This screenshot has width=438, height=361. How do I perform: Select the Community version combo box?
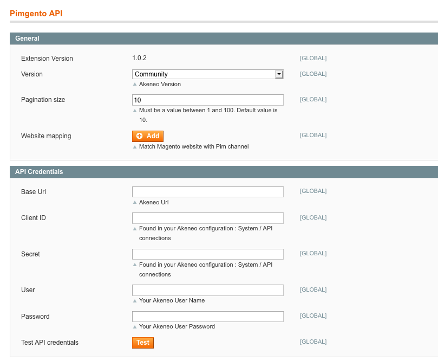pos(207,74)
